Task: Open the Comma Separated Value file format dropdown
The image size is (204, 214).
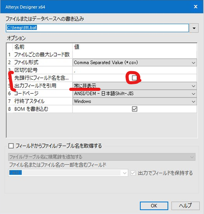Action: coord(135,63)
